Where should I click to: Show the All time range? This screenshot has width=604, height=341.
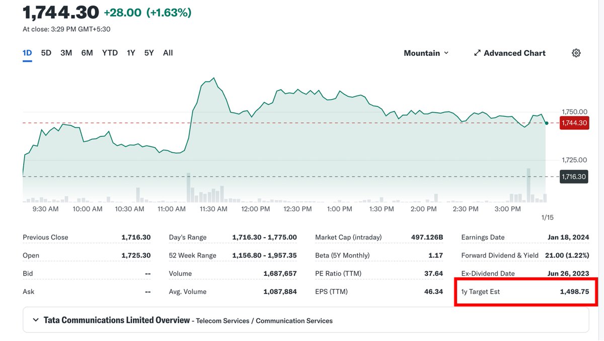click(x=168, y=53)
